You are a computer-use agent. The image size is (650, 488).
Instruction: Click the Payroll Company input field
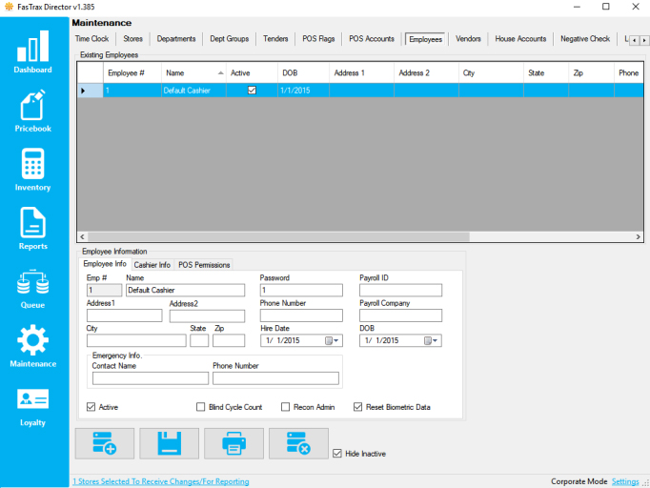coord(400,315)
